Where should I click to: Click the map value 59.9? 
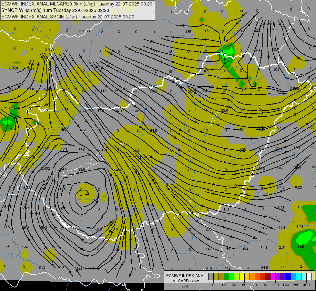pyautogui.click(x=98, y=229)
